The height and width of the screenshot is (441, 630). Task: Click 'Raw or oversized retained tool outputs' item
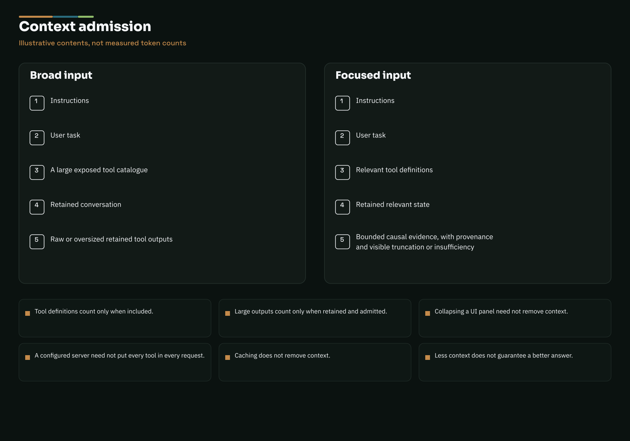111,239
